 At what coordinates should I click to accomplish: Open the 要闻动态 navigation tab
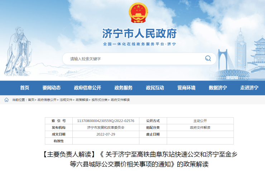click(x=52, y=88)
